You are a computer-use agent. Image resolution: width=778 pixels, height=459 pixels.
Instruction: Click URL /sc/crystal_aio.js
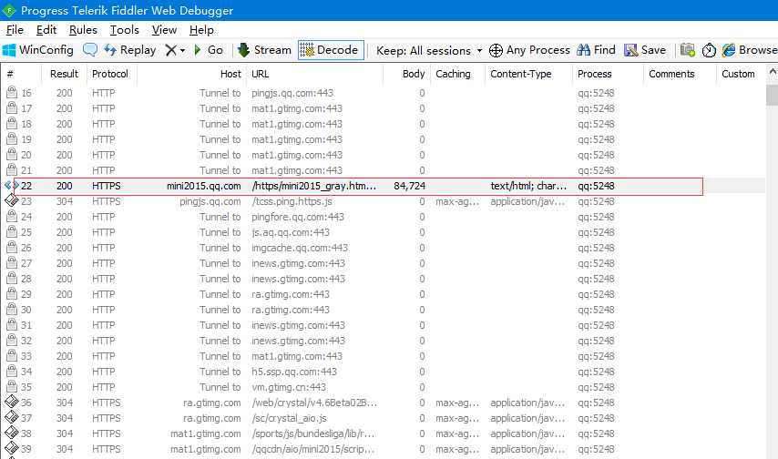click(290, 418)
